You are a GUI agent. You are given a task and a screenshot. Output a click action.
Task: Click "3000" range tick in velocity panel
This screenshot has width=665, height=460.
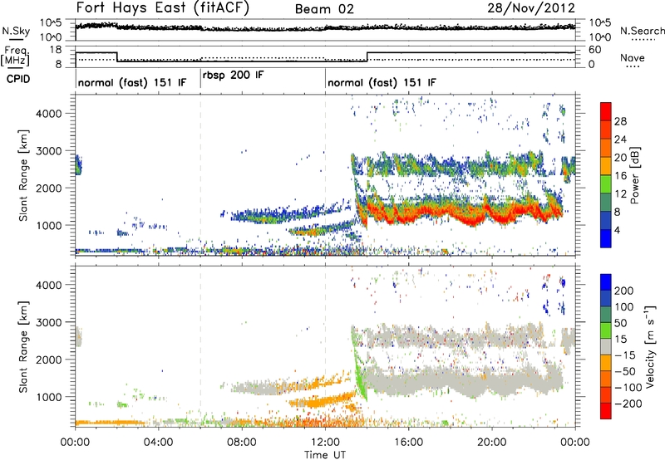point(48,322)
